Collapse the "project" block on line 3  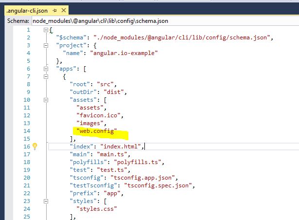(x=46, y=45)
